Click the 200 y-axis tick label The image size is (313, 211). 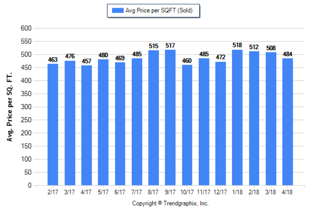tap(26, 133)
